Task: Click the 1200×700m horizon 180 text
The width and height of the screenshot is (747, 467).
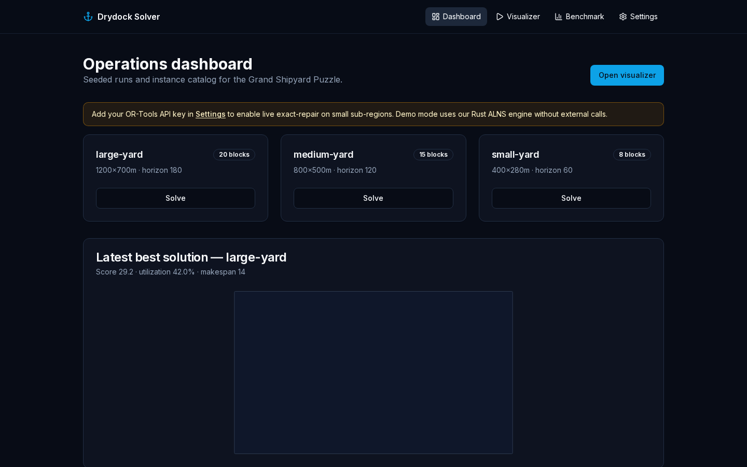Action: pos(139,170)
